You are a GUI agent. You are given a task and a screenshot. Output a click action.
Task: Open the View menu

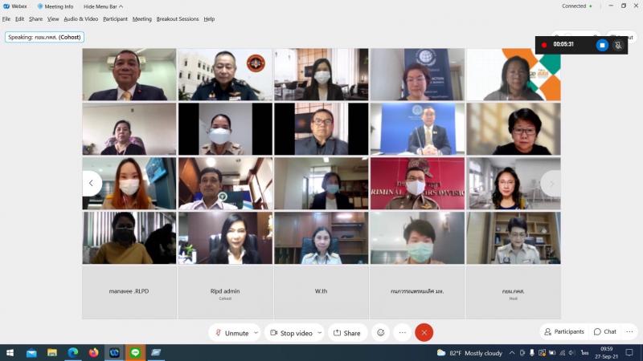click(x=53, y=18)
